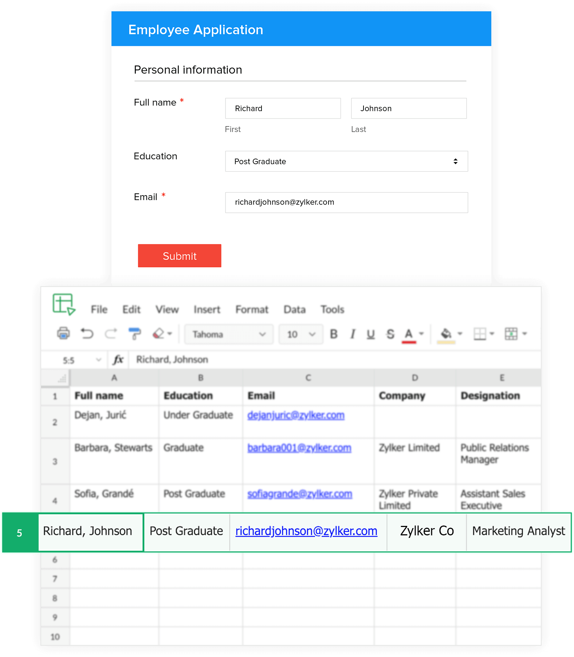This screenshot has width=574, height=657.
Task: Click the Last name field containing Johnson
Action: pos(409,108)
